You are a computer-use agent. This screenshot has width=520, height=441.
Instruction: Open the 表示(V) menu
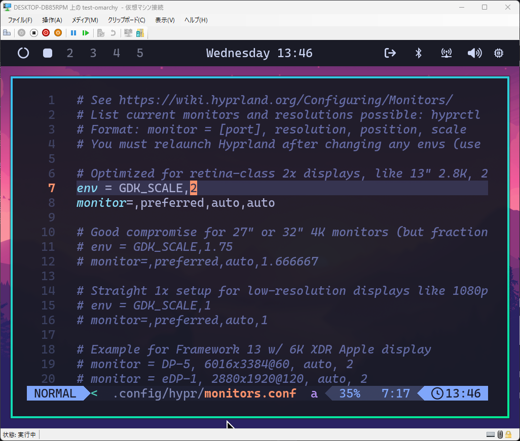point(165,20)
